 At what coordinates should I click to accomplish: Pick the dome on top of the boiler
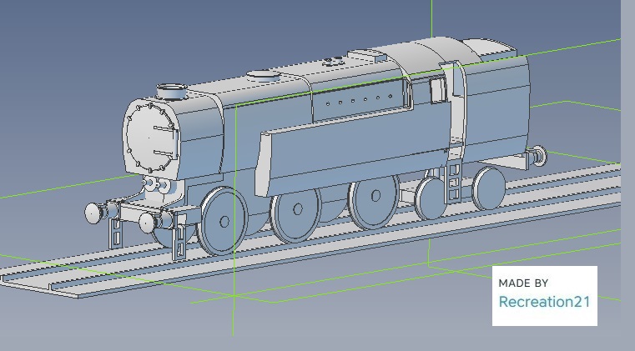pos(265,75)
